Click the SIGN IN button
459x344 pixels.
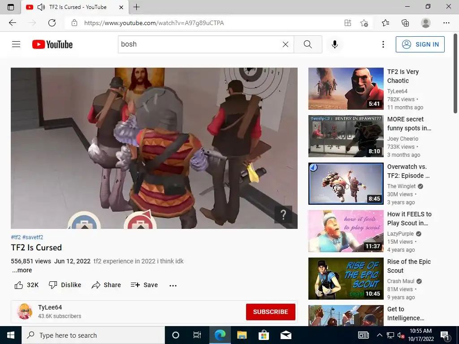420,44
